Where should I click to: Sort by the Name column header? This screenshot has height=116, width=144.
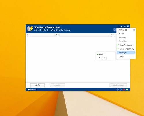pyautogui.click(x=40, y=35)
